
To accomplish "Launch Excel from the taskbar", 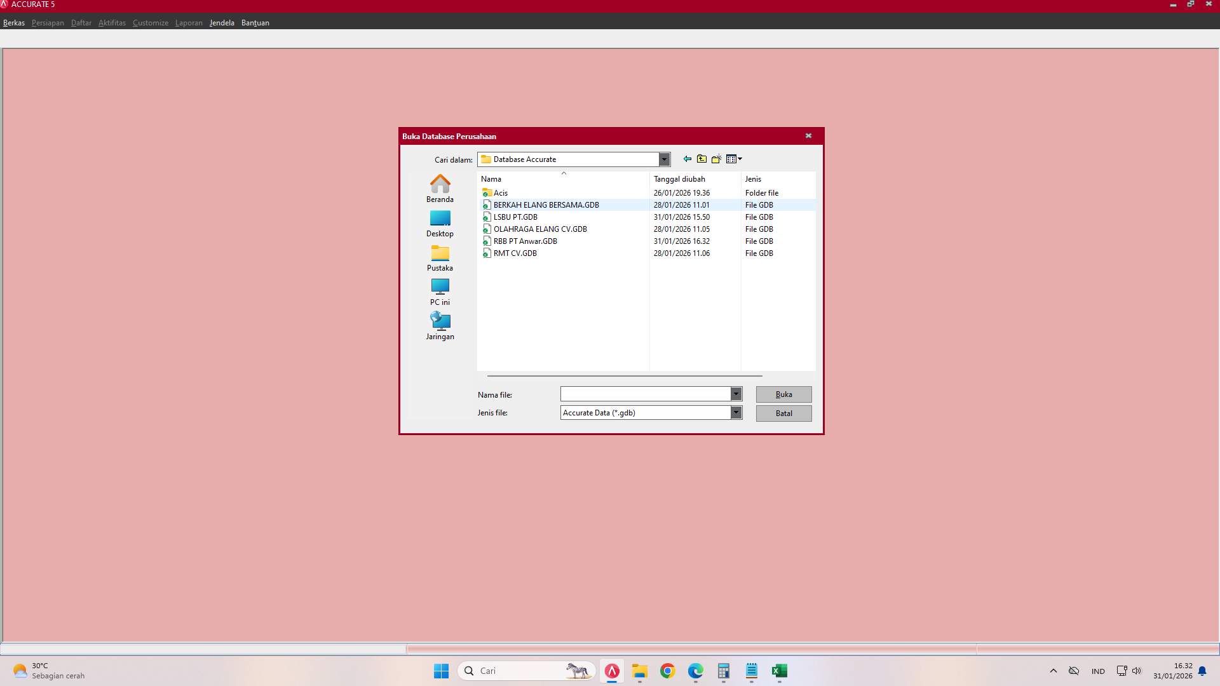I will pos(780,671).
